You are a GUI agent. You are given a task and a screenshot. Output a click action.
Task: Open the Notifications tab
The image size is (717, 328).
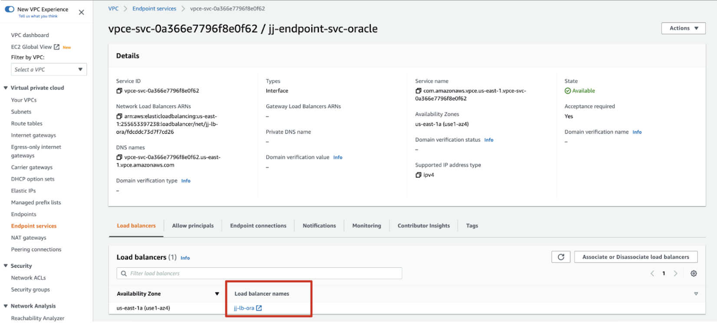[x=319, y=226]
